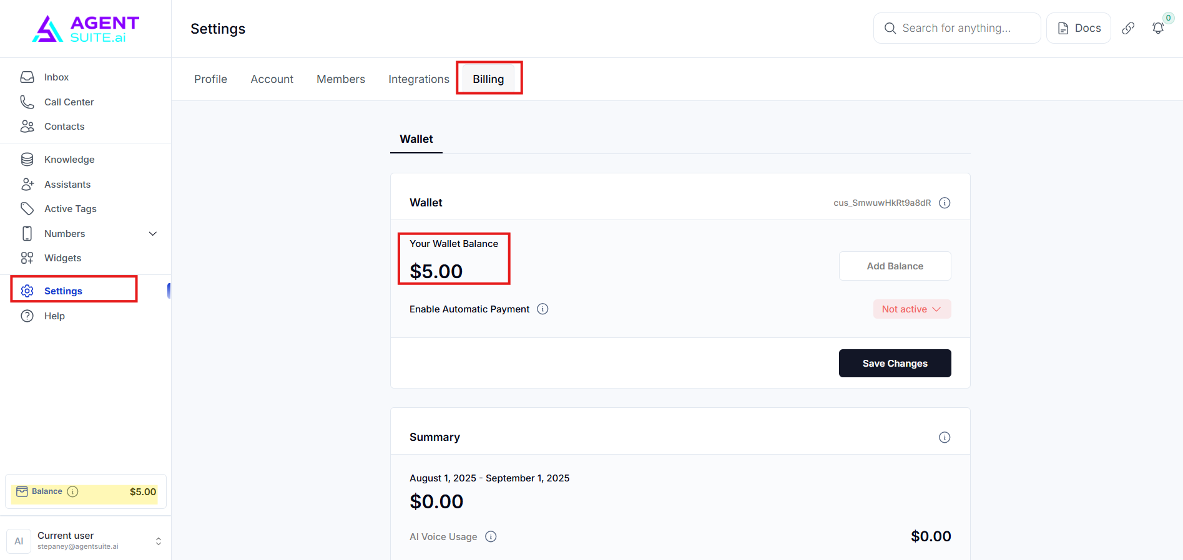Switch to the Integrations tab
Image resolution: width=1183 pixels, height=560 pixels.
coord(418,79)
